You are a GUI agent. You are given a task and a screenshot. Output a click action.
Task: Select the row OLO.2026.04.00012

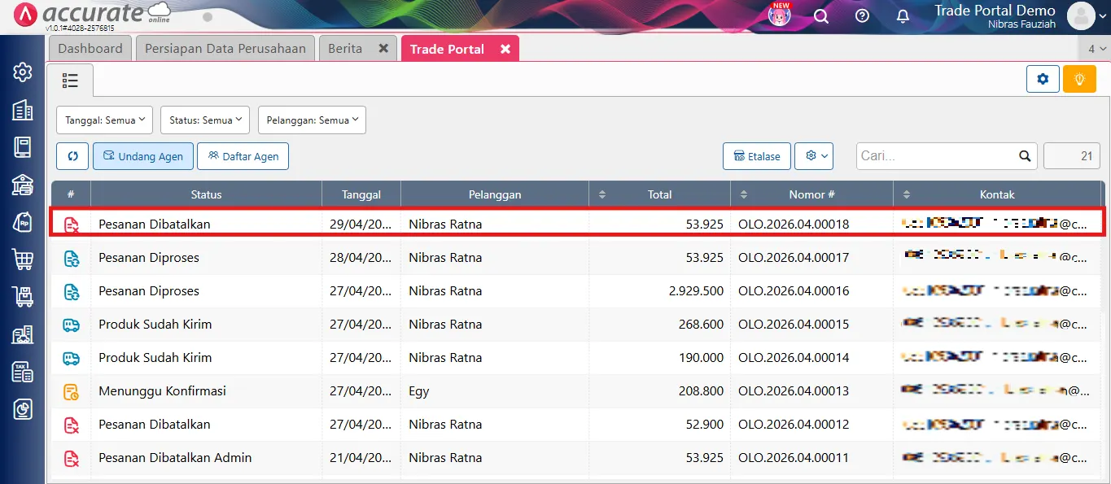(576, 425)
